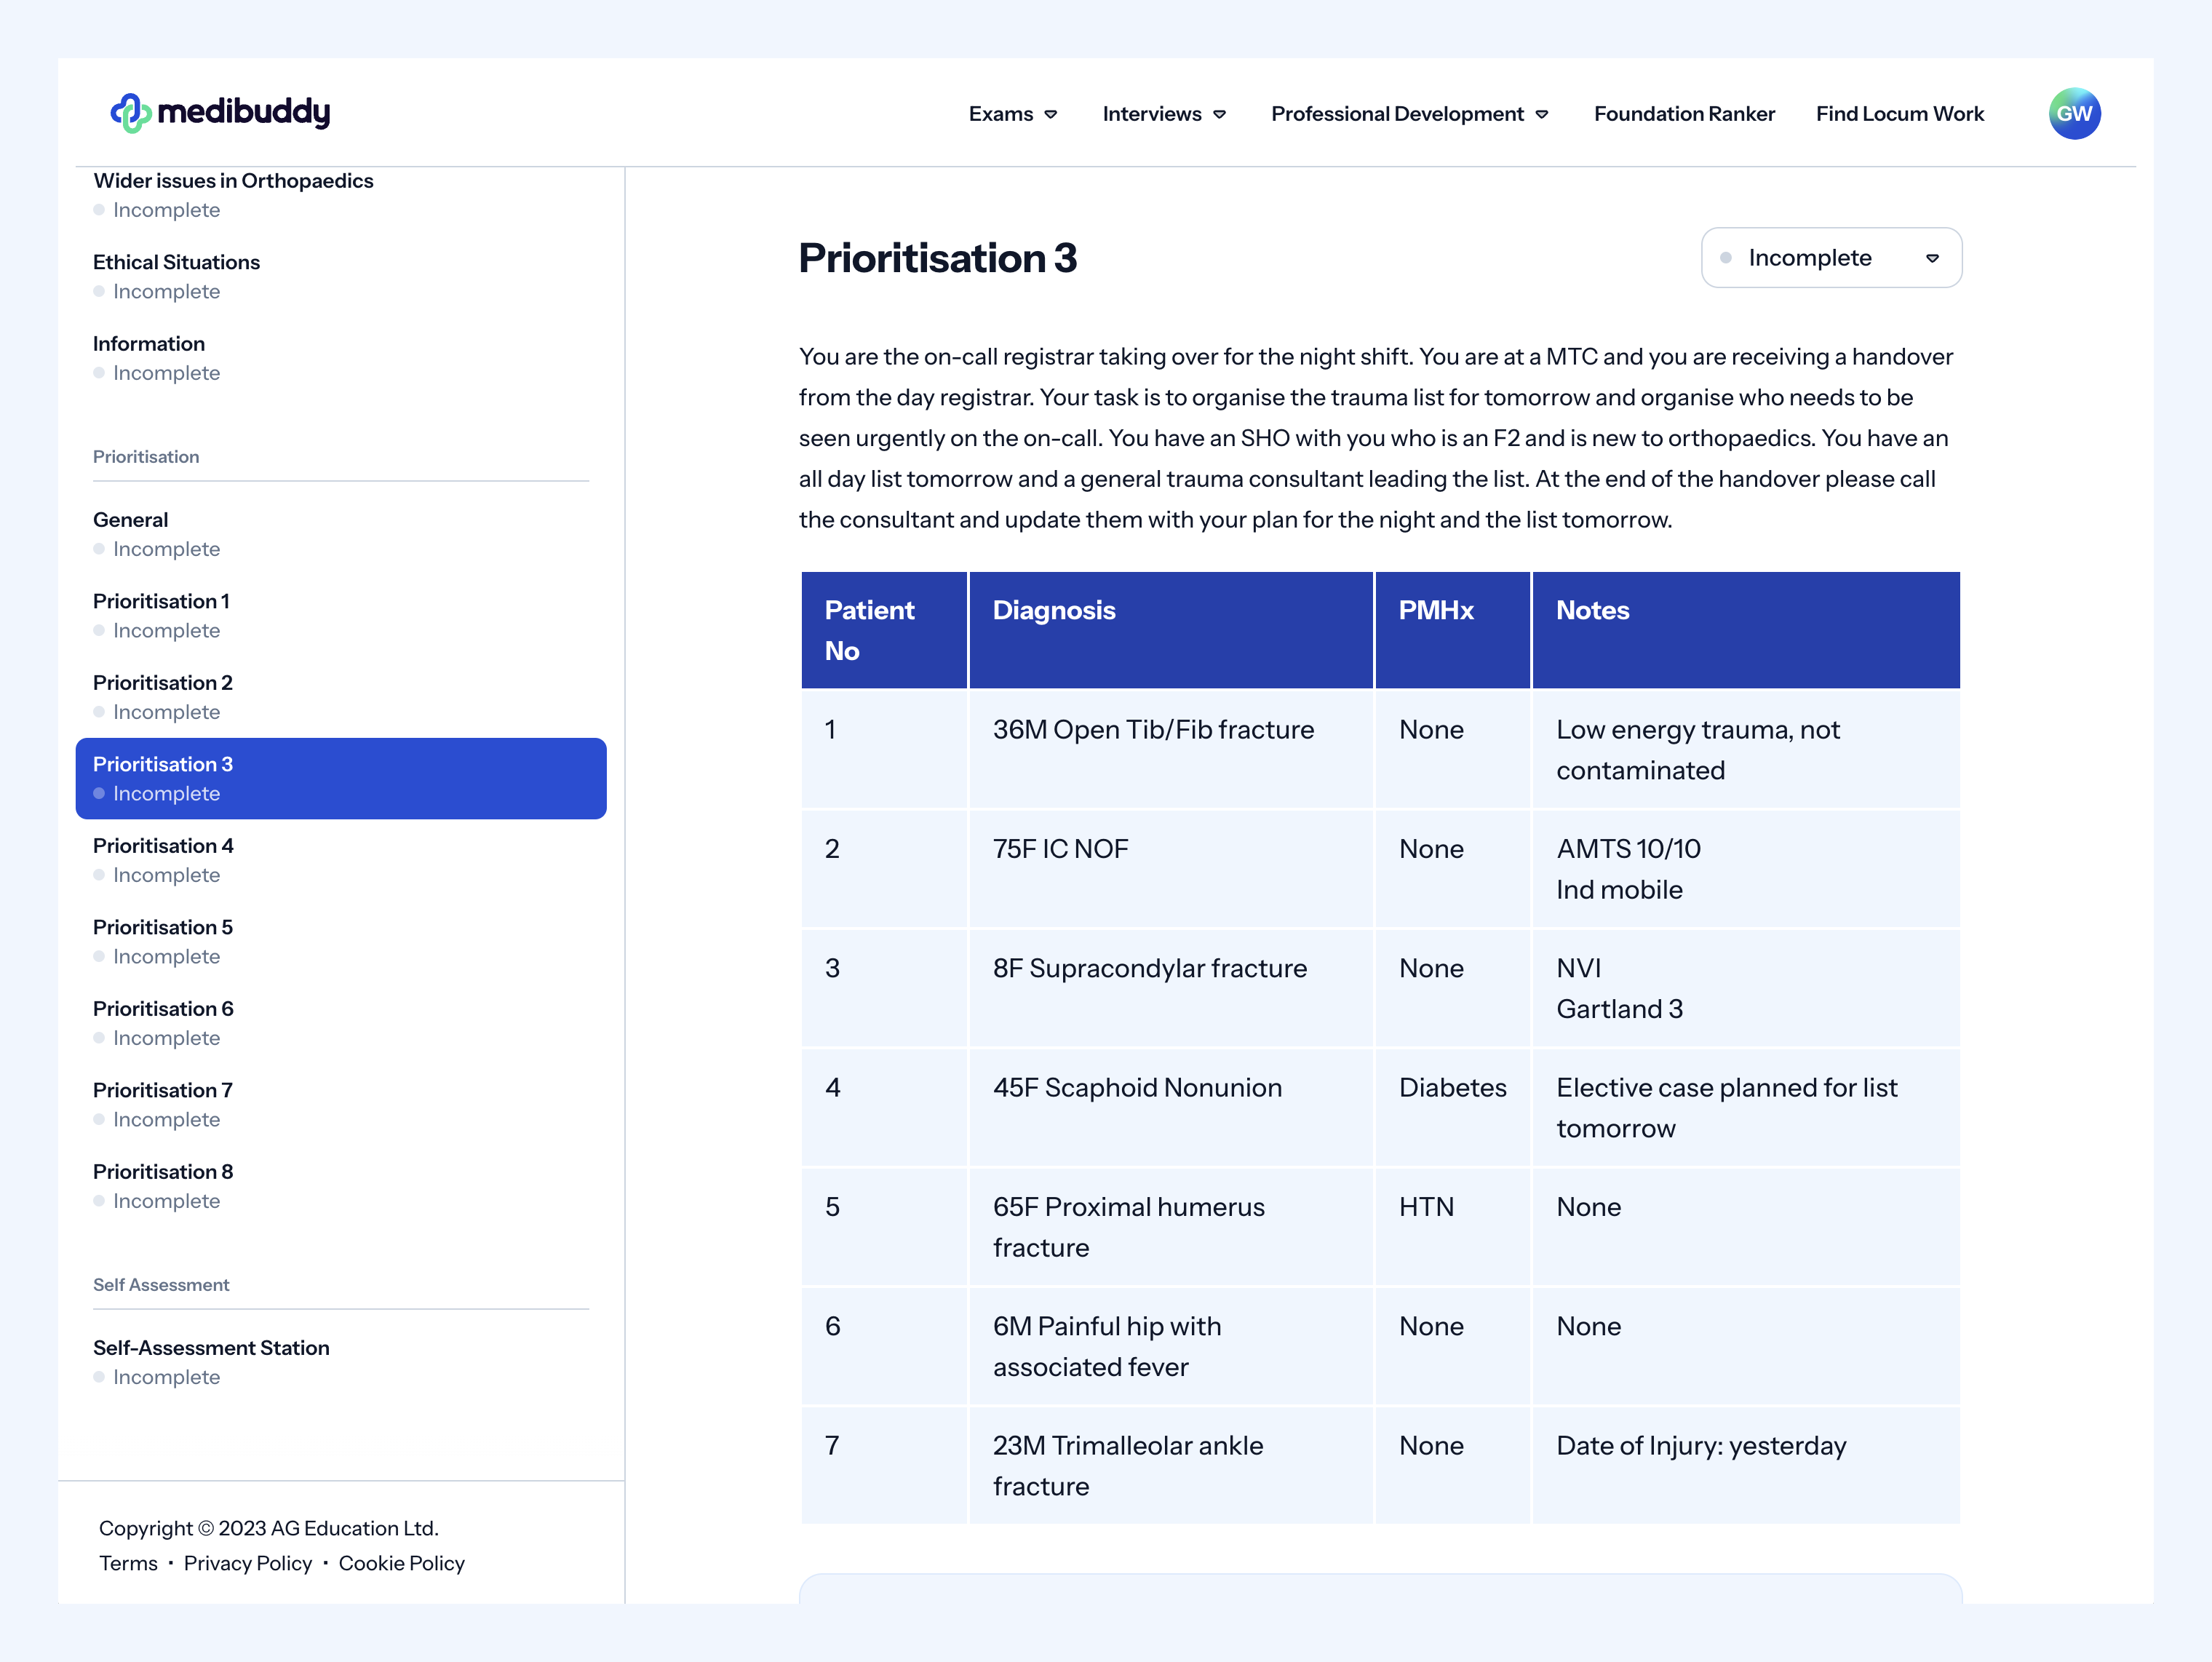The height and width of the screenshot is (1662, 2212).
Task: Click the 75F IC NOF cell
Action: point(1171,868)
